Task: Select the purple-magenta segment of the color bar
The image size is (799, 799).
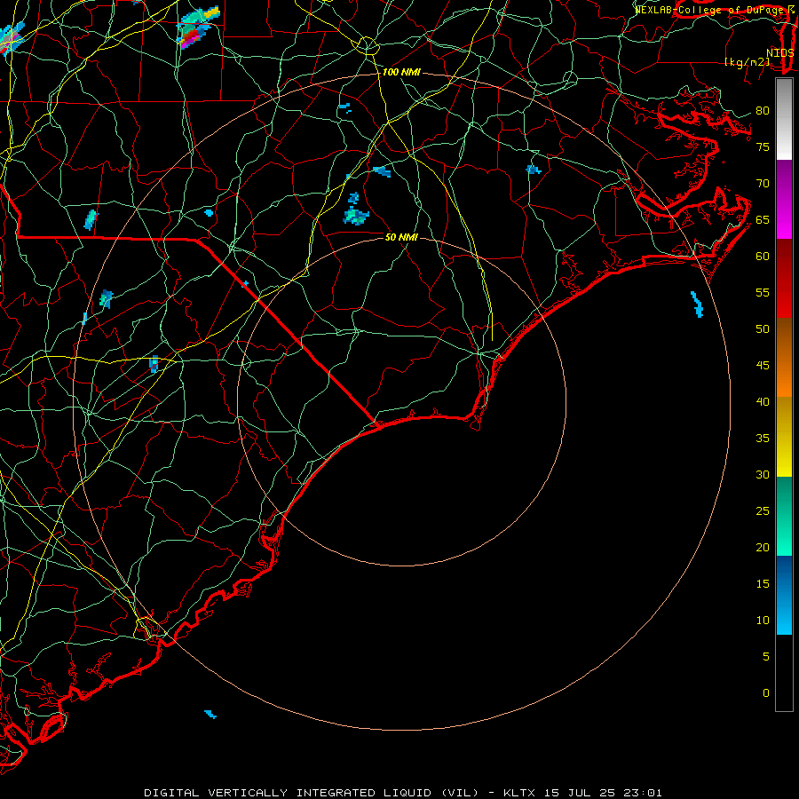Action: pyautogui.click(x=784, y=199)
